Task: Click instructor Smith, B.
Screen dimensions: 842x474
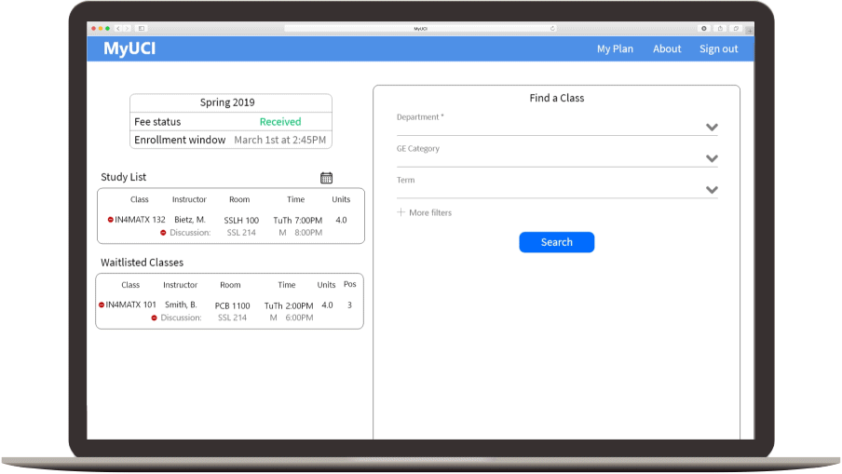Action: point(181,305)
